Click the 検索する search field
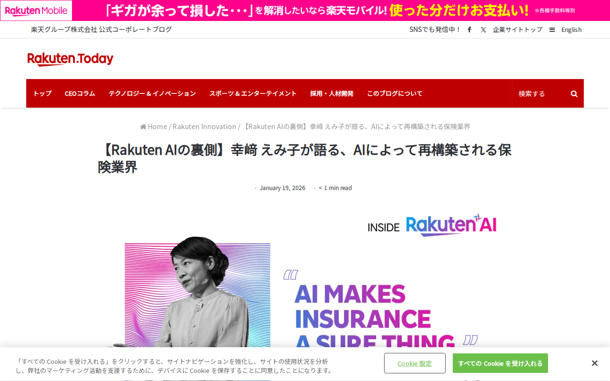Image resolution: width=610 pixels, height=381 pixels. click(x=541, y=94)
